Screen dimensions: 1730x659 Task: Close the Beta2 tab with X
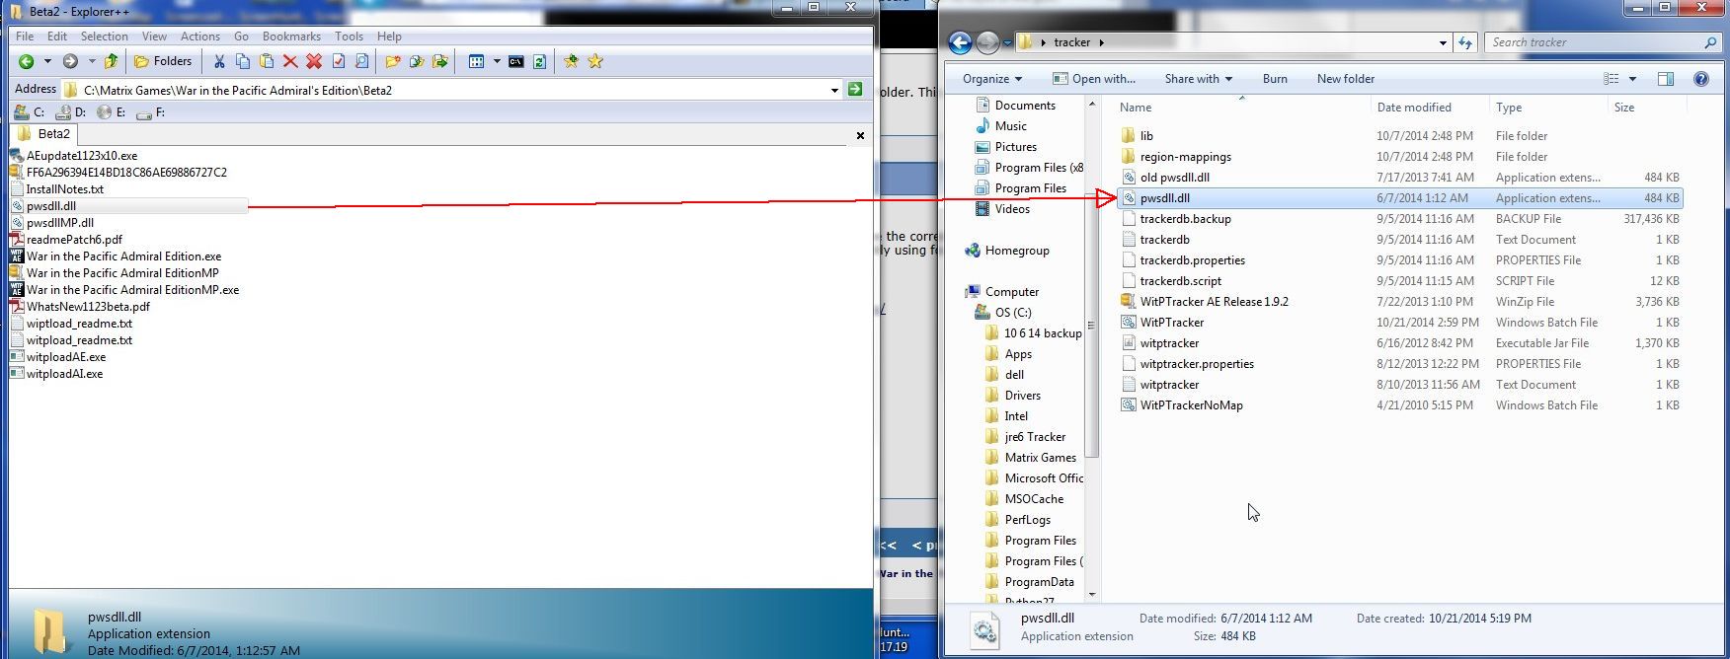[860, 135]
